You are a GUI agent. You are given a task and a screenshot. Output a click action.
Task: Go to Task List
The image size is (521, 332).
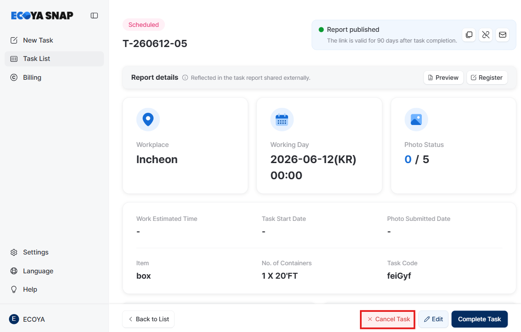[54, 59]
